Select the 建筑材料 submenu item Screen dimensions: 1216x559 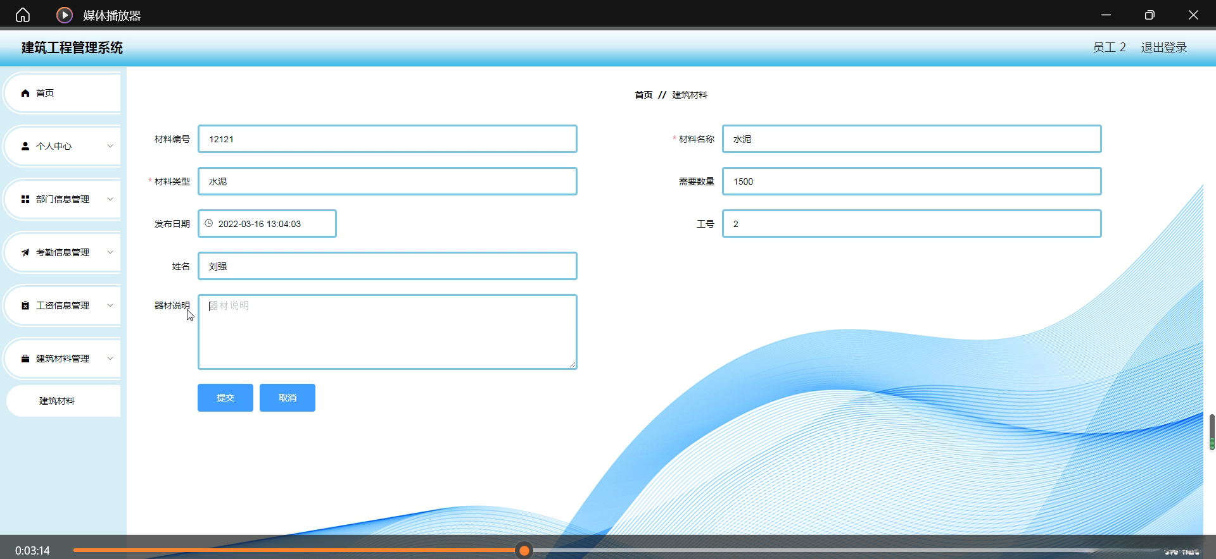[x=63, y=401]
